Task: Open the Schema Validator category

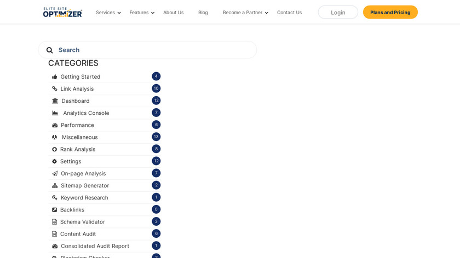Action: (83, 222)
